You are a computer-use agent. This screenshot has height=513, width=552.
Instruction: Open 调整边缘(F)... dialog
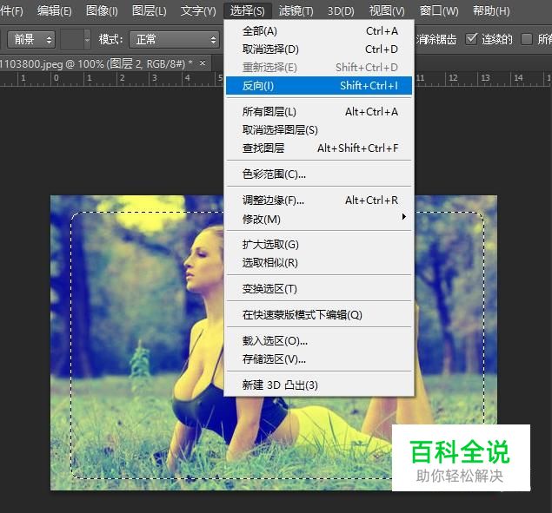[319, 201]
